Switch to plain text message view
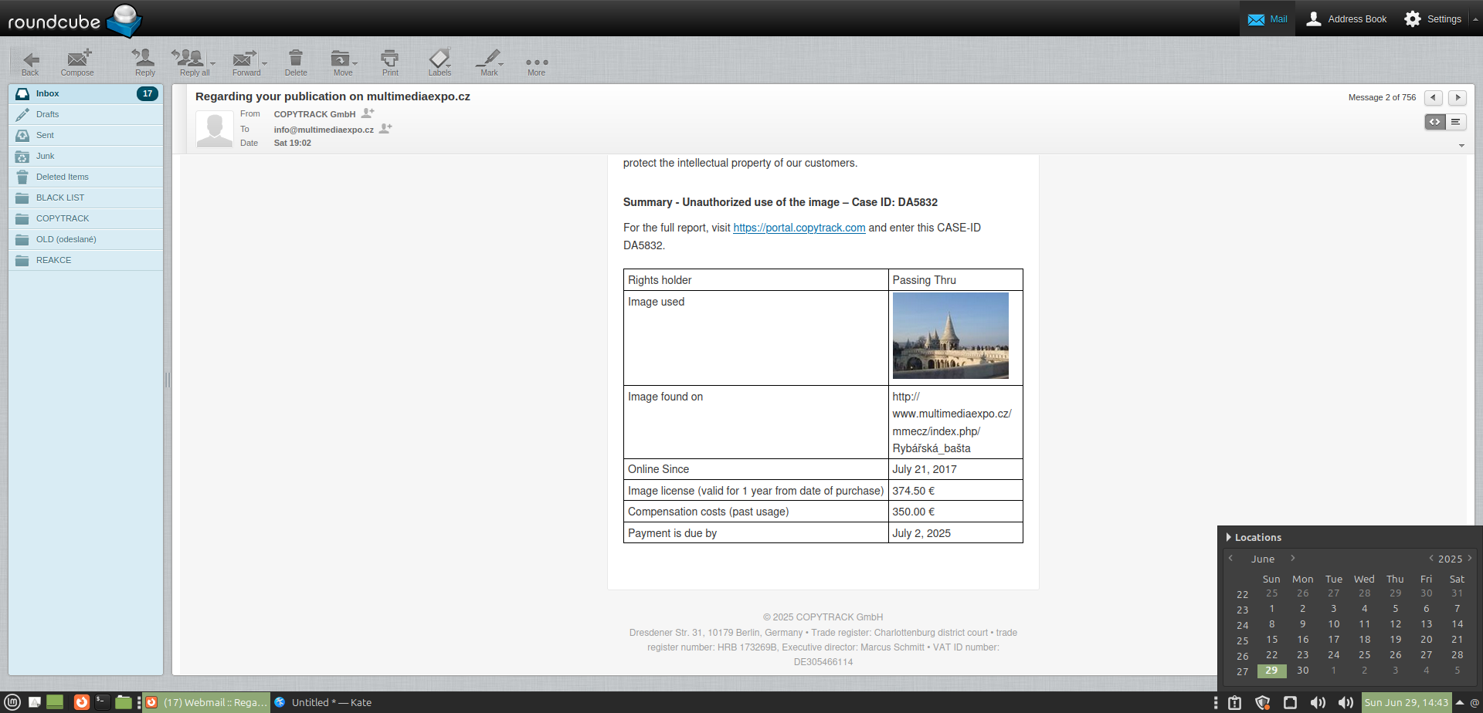Image resolution: width=1483 pixels, height=713 pixels. [1455, 122]
